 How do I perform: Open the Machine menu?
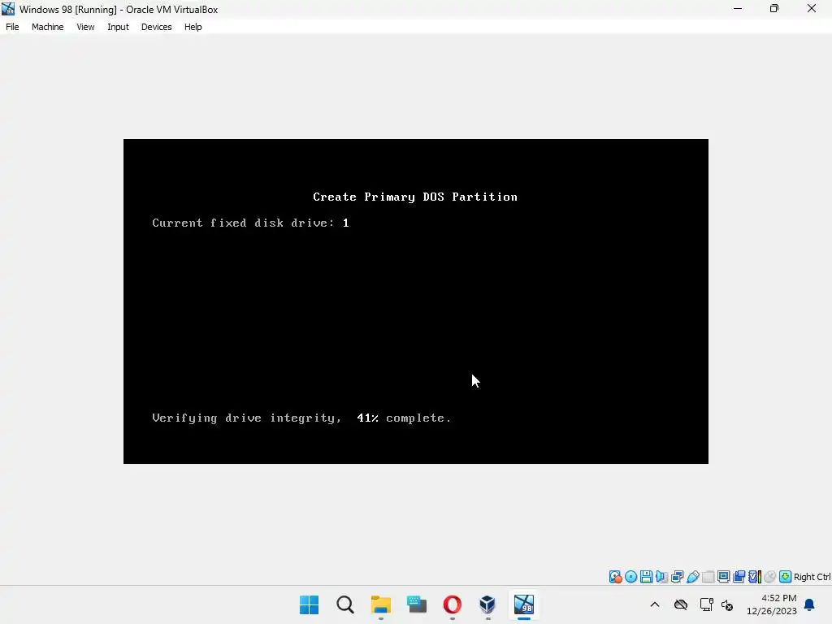47,27
